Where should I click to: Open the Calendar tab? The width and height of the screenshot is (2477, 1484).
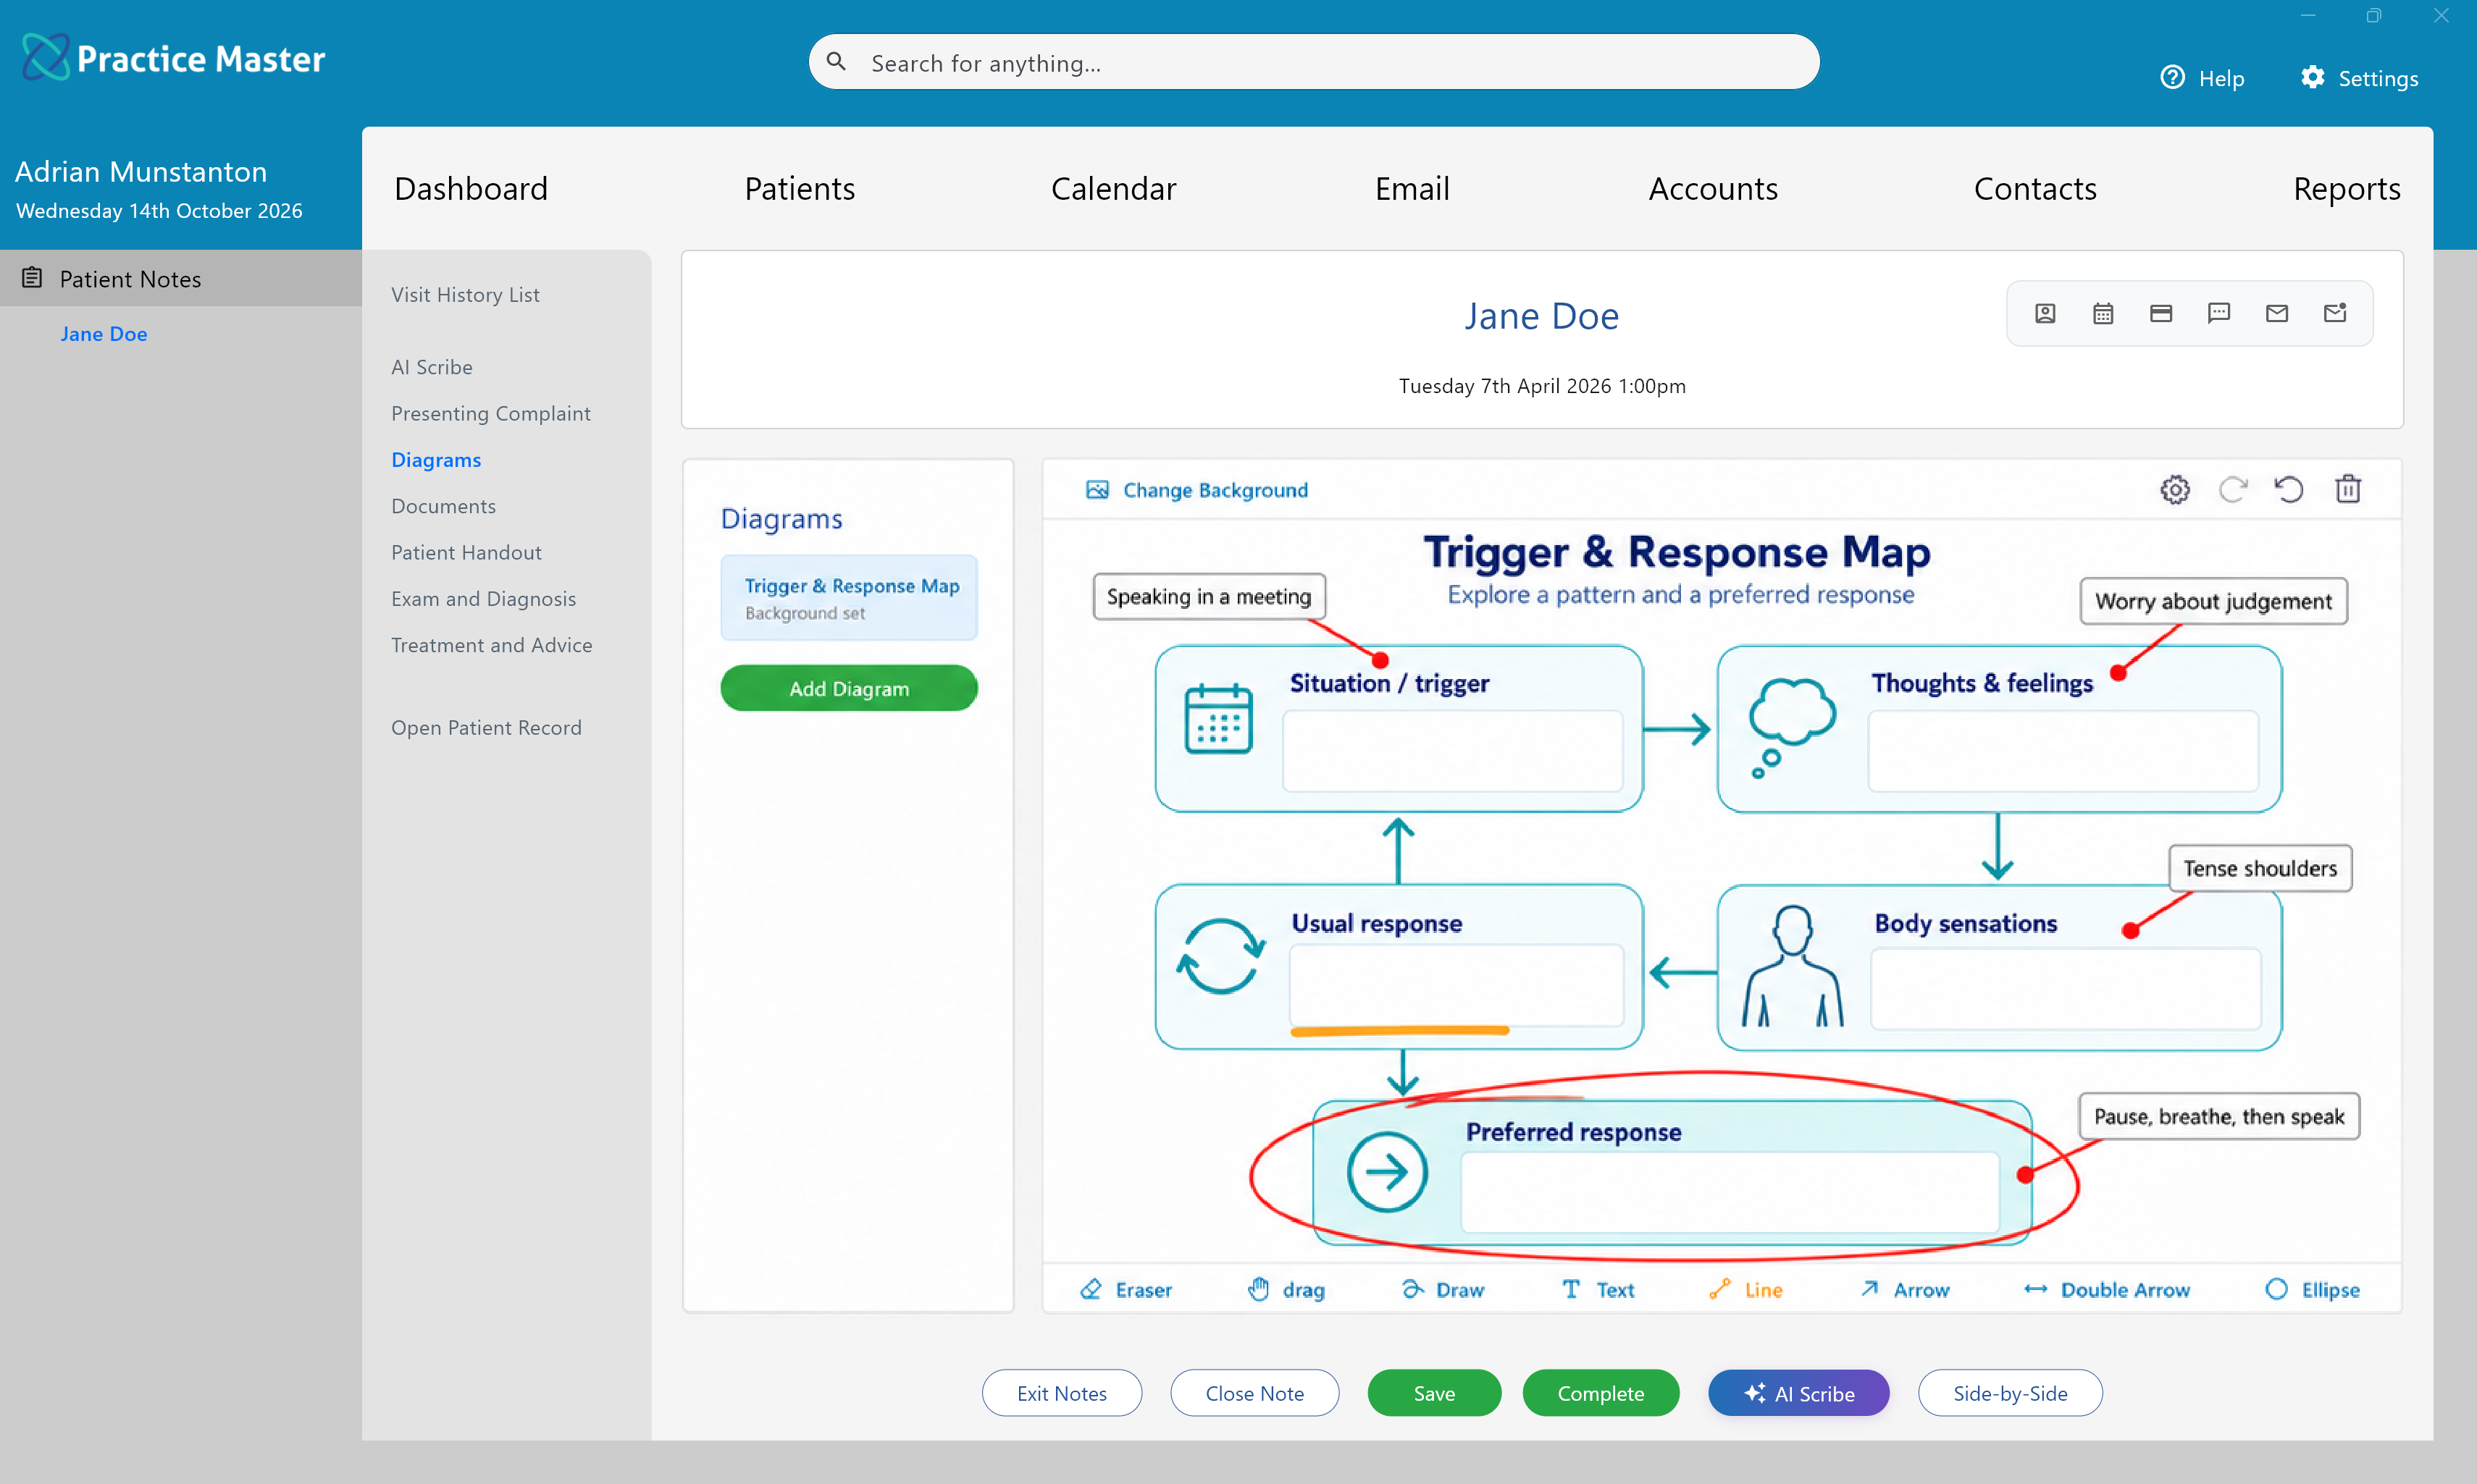point(1113,188)
